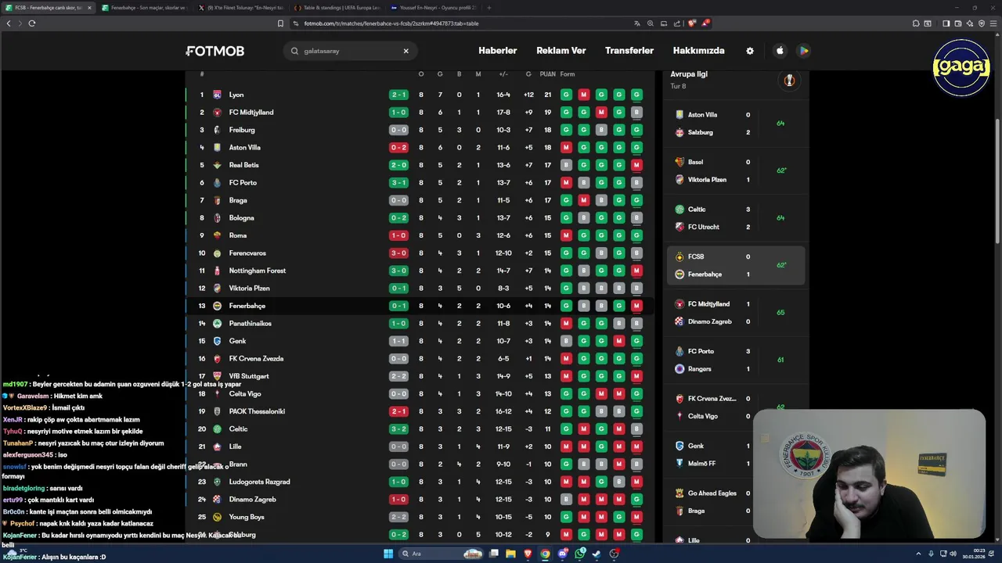
Task: Click the Ferencvaros crest icon
Action: tap(217, 253)
